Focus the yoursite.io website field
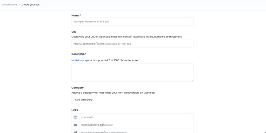The image size is (266, 133). click(136, 117)
